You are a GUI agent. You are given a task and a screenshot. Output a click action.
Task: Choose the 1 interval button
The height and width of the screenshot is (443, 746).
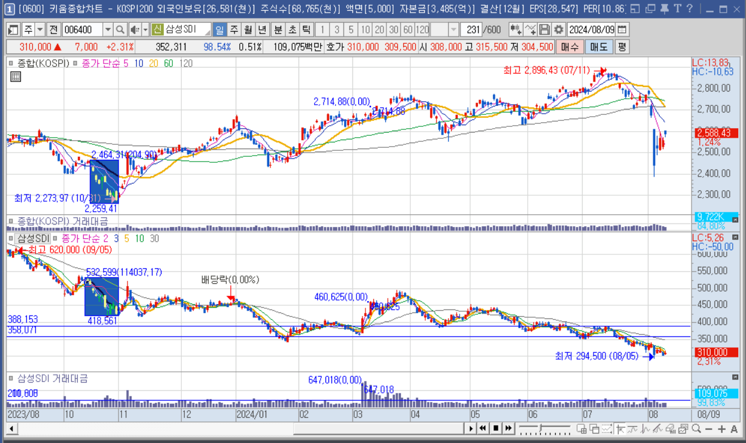click(322, 30)
